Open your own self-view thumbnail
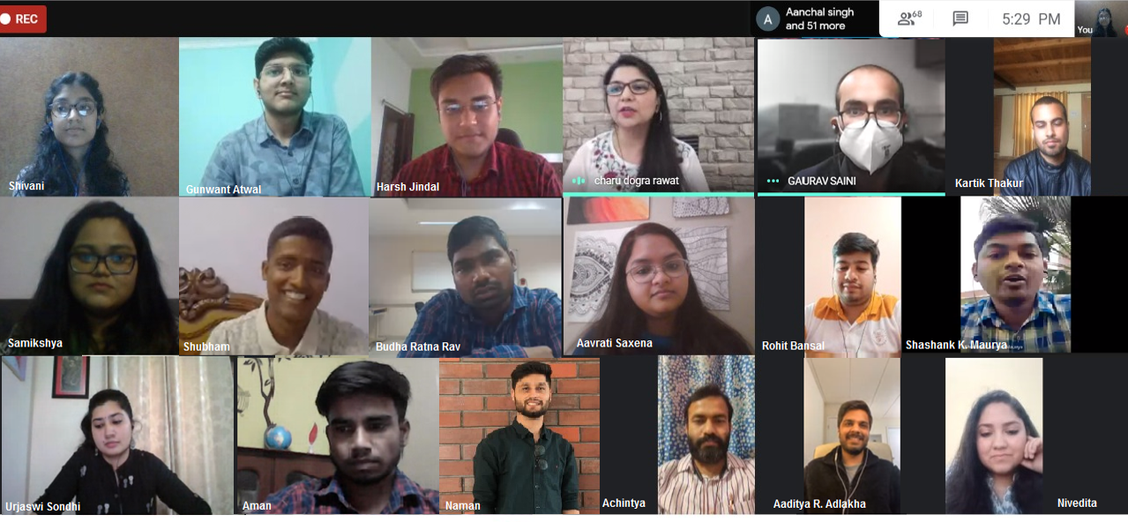Image resolution: width=1128 pixels, height=522 pixels. (1101, 19)
